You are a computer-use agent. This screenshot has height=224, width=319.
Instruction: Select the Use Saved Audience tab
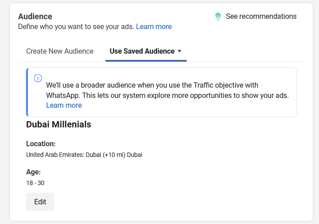pos(142,51)
